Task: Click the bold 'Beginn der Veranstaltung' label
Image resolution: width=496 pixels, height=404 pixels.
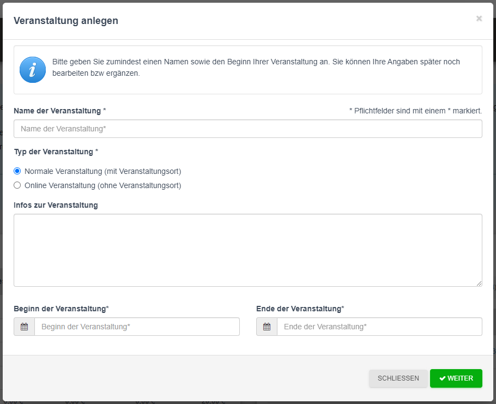Action: 61,309
